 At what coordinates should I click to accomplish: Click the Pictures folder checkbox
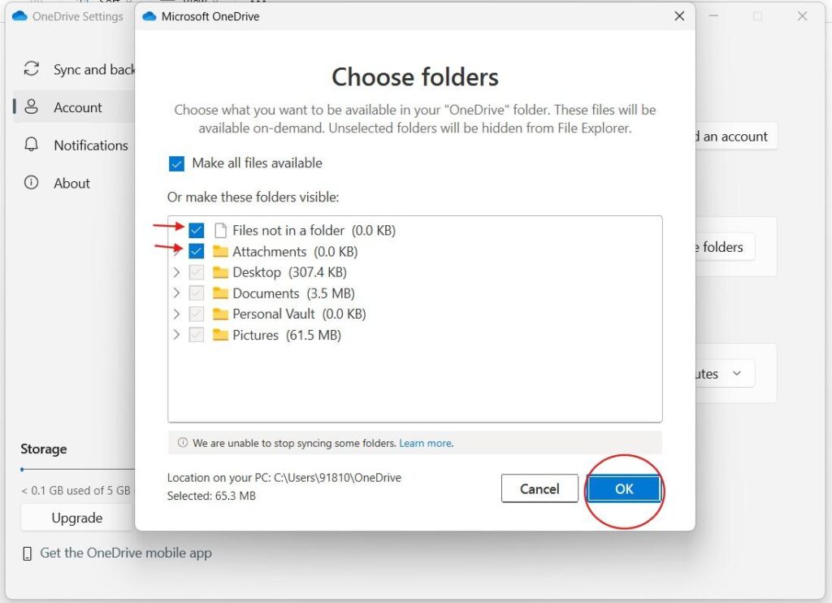click(197, 335)
